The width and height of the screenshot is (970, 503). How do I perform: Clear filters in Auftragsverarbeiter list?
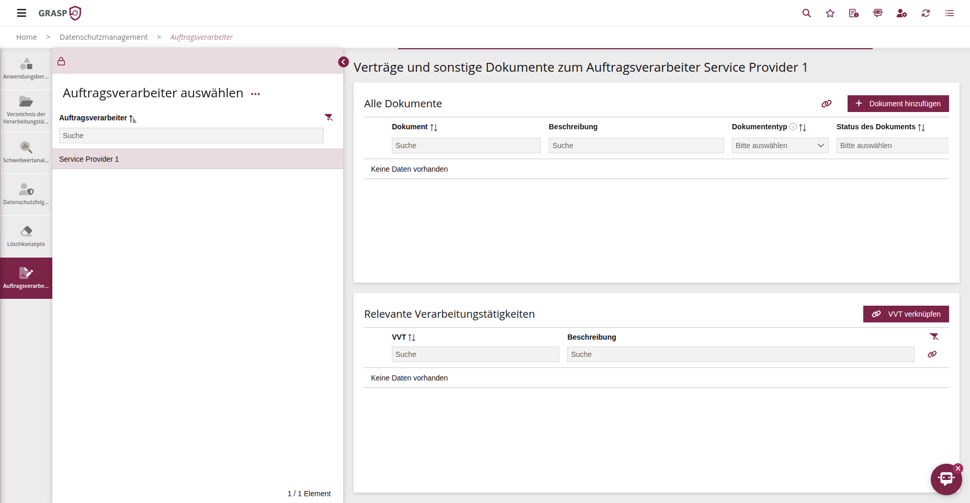pos(329,117)
